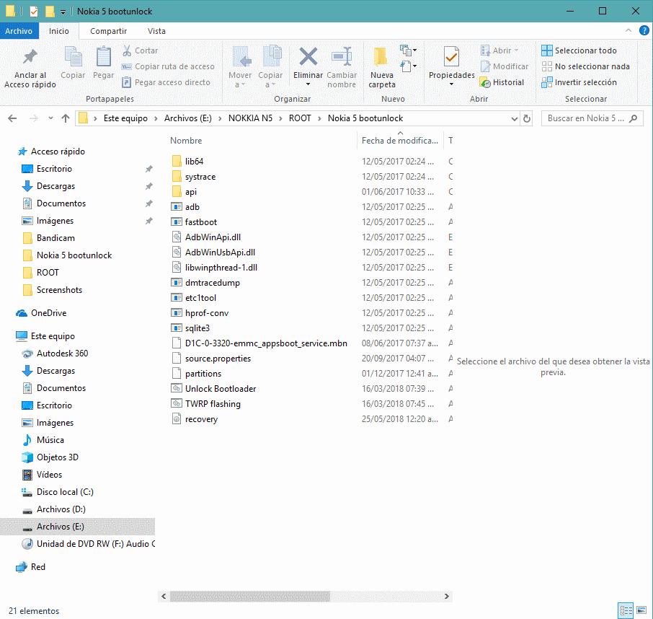Open the Fácil acceso dropdown icon

coord(409,66)
